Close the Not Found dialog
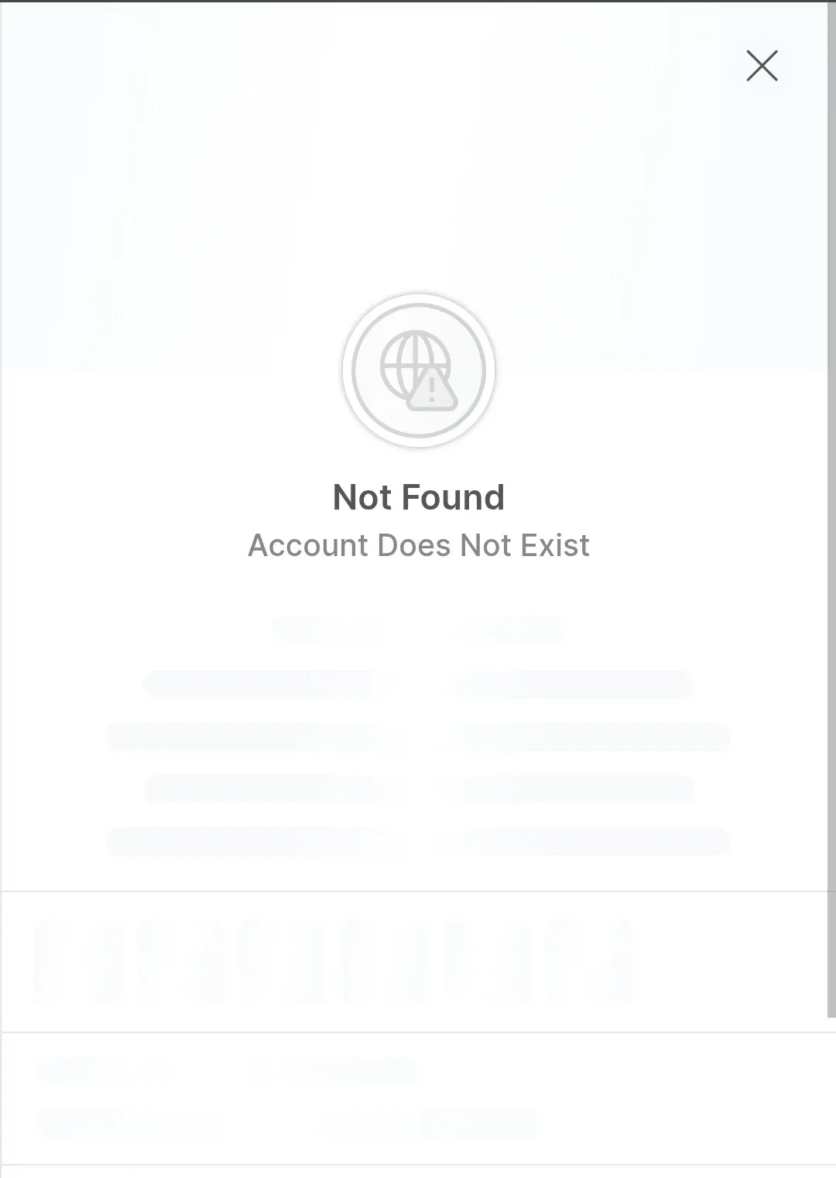Viewport: 836px width, 1178px height. (x=762, y=66)
